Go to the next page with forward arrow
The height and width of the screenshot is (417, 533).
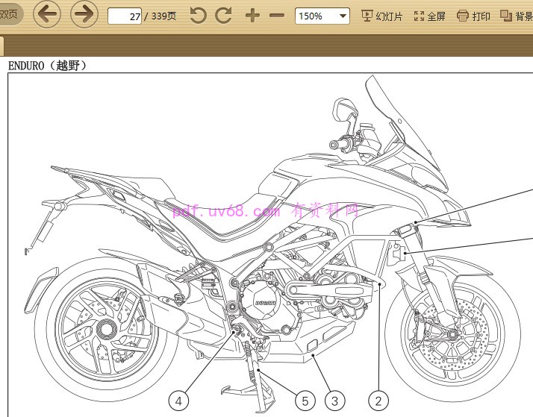pyautogui.click(x=85, y=14)
